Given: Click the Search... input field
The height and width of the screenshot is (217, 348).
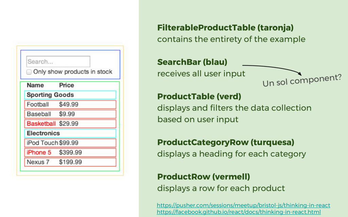Looking at the screenshot, I should [x=58, y=62].
